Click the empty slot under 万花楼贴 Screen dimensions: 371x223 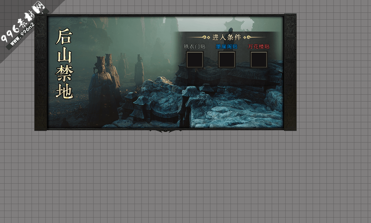pyautogui.click(x=259, y=59)
